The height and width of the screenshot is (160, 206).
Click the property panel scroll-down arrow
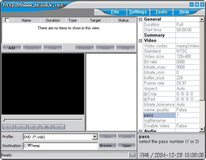point(201,129)
